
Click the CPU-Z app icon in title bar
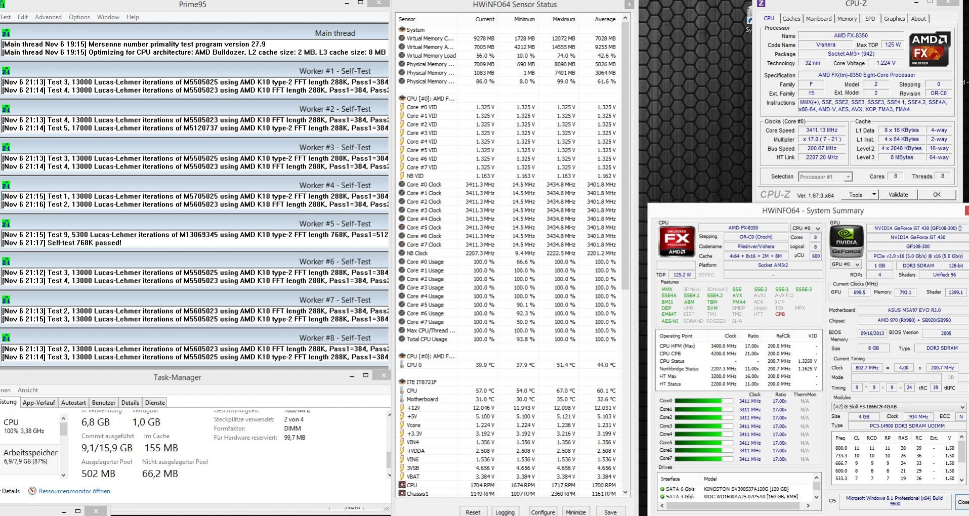pyautogui.click(x=761, y=4)
